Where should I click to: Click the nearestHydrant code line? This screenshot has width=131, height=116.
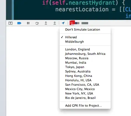point(84,3)
